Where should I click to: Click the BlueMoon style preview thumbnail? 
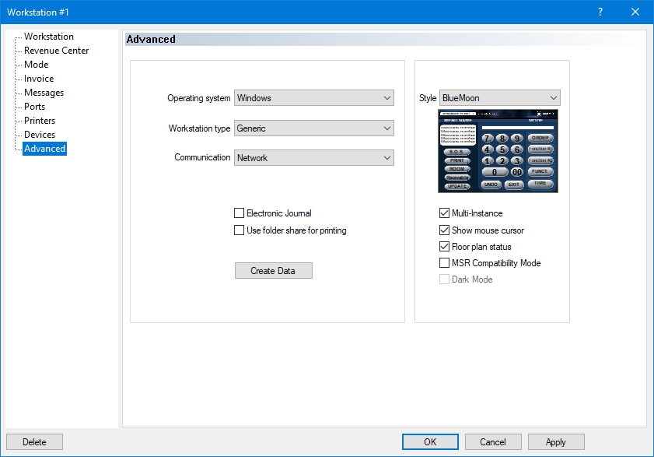tap(499, 150)
